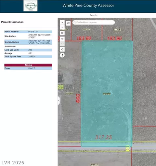
Task: Click the White Pine County logo
Action: [x=31, y=6]
